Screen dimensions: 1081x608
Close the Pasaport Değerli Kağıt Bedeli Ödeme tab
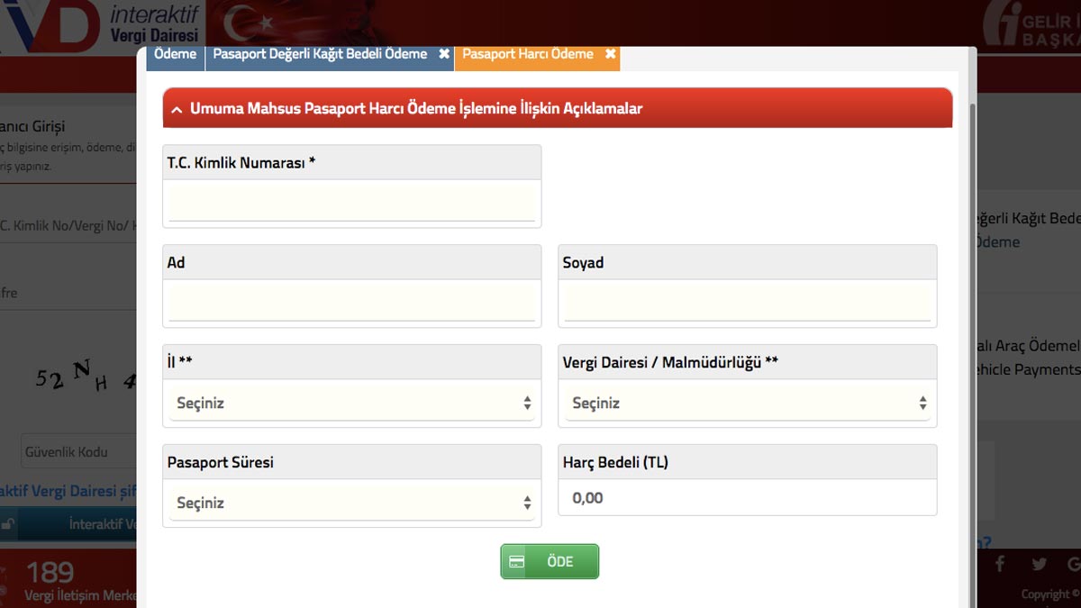(444, 54)
